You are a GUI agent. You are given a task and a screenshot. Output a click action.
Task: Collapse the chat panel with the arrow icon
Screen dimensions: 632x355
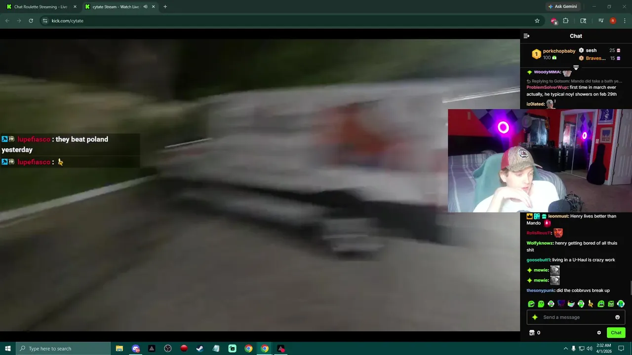click(x=526, y=36)
